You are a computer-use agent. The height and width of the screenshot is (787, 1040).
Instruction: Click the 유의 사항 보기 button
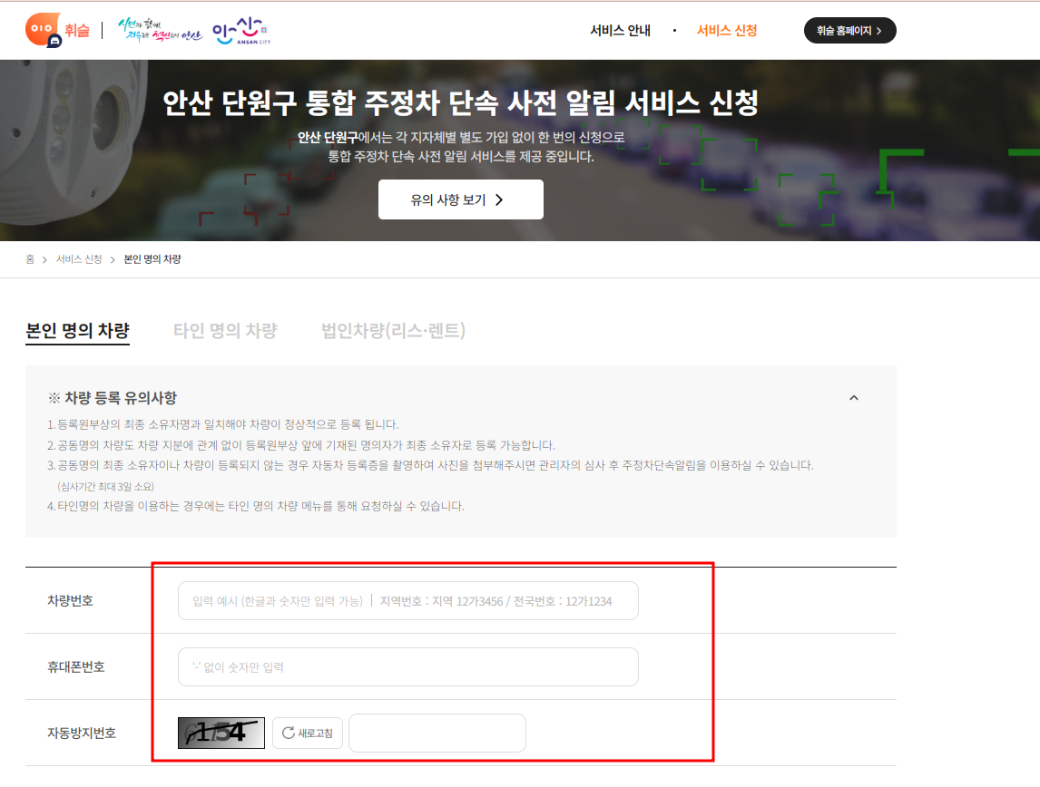coord(461,199)
